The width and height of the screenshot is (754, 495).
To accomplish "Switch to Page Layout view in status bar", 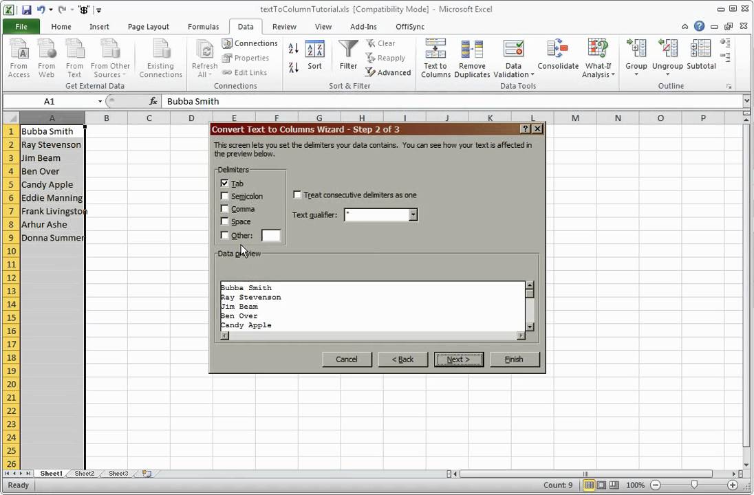I will tap(601, 485).
